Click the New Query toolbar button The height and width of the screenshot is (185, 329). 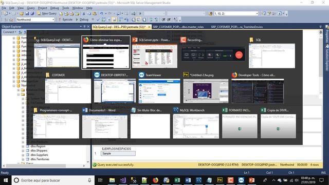pos(47,13)
